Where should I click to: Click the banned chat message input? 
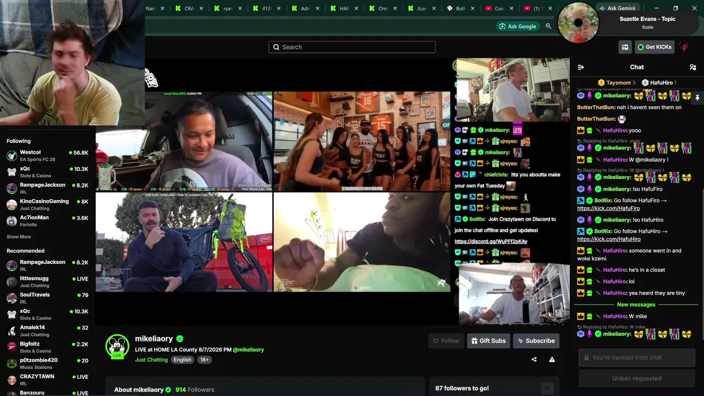click(x=637, y=358)
